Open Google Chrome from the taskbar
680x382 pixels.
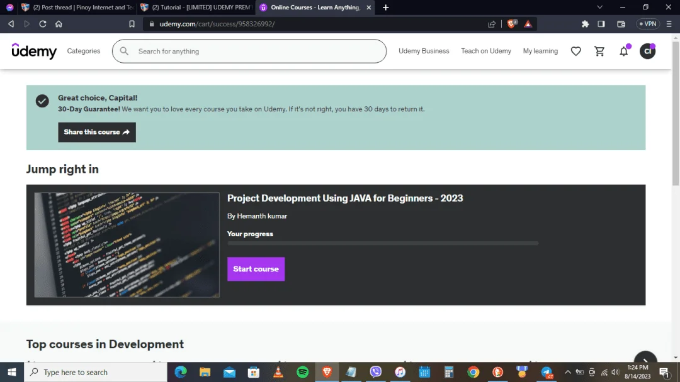click(473, 372)
